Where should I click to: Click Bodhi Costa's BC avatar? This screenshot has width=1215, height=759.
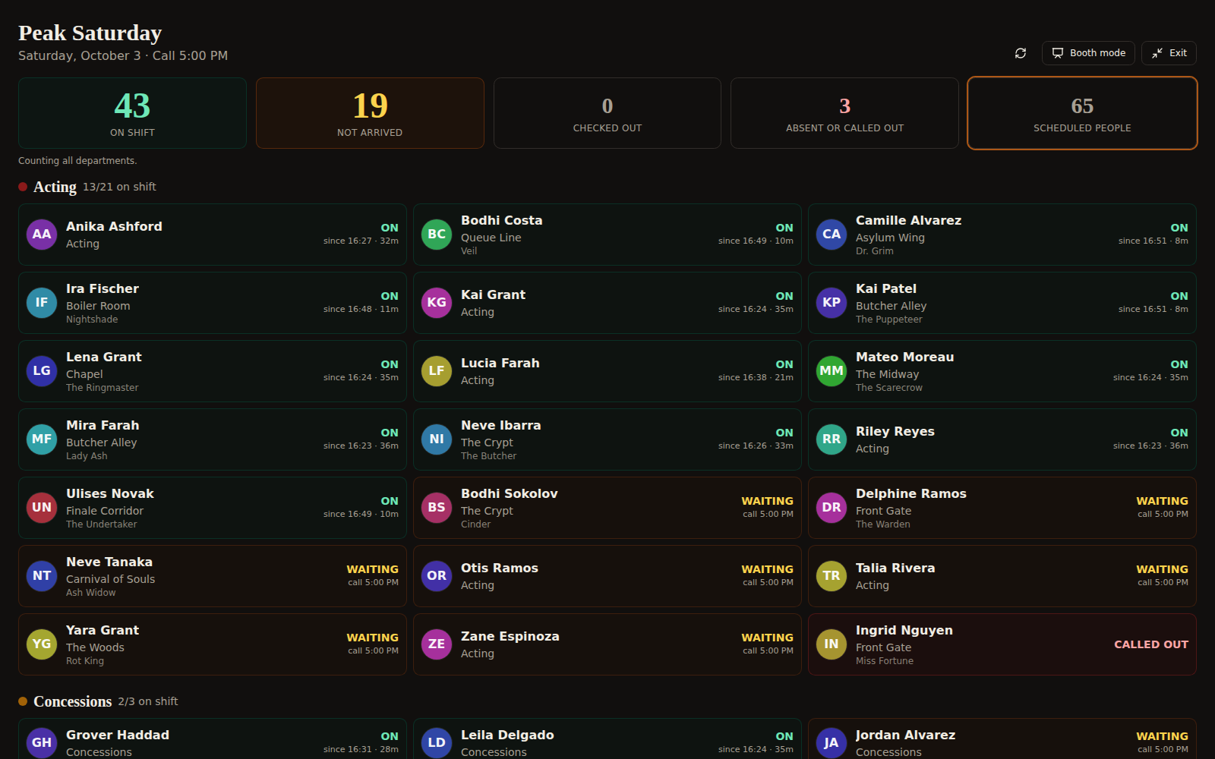coord(437,235)
